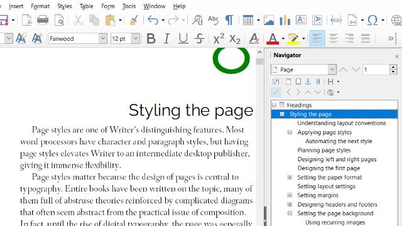Screen dimensions: 402x226
Task: Print the document with printer icon
Action: click(43, 20)
